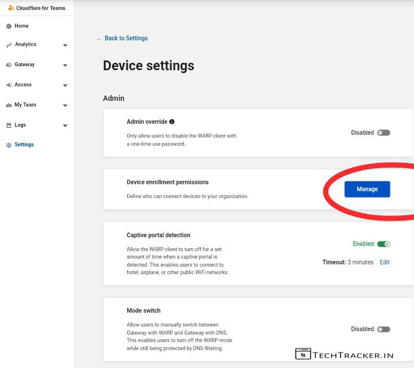
Task: Click the Logs document icon
Action: tap(9, 126)
